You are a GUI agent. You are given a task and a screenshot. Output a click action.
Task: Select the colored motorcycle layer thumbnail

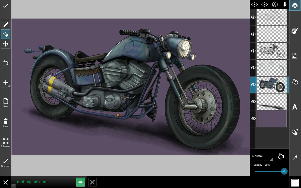tap(272, 85)
